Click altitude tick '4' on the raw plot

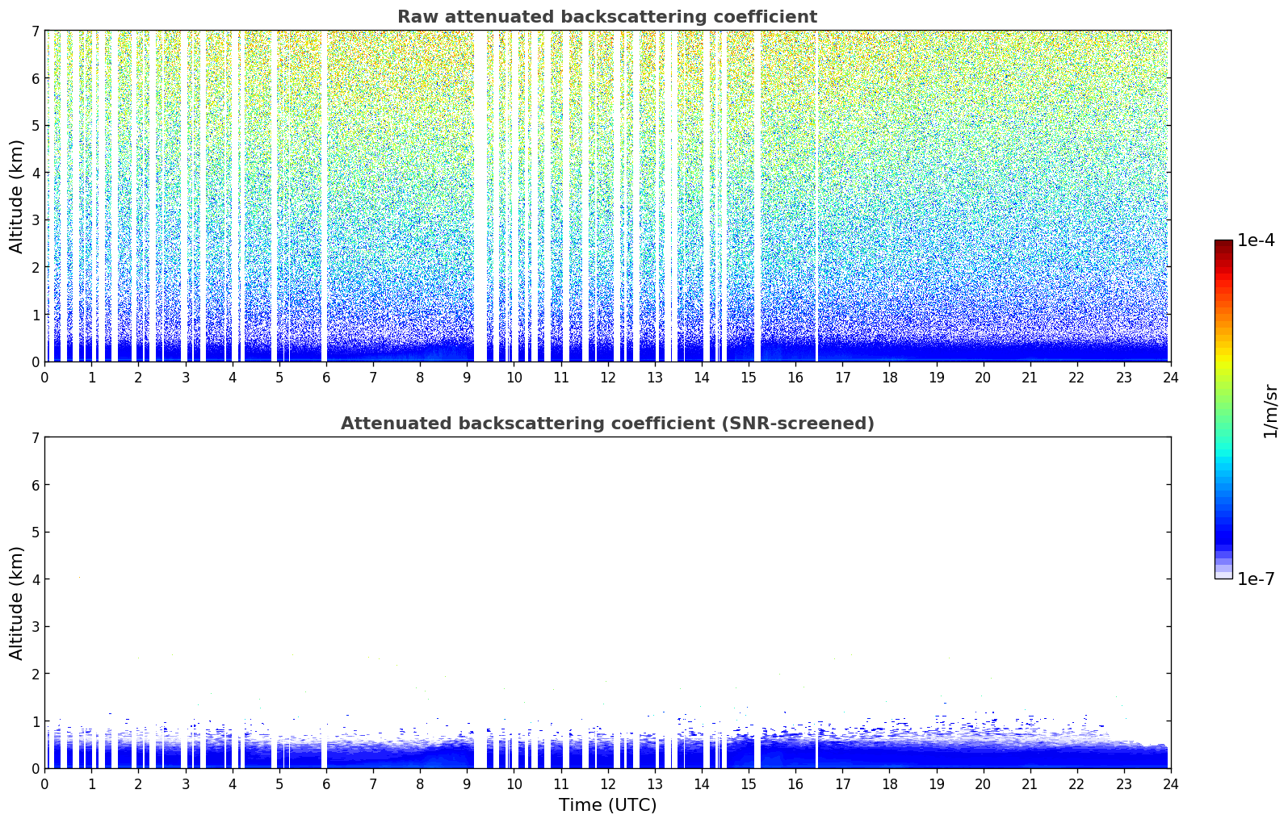click(36, 173)
